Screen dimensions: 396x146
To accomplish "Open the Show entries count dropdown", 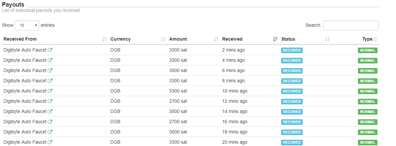I will pos(27,25).
